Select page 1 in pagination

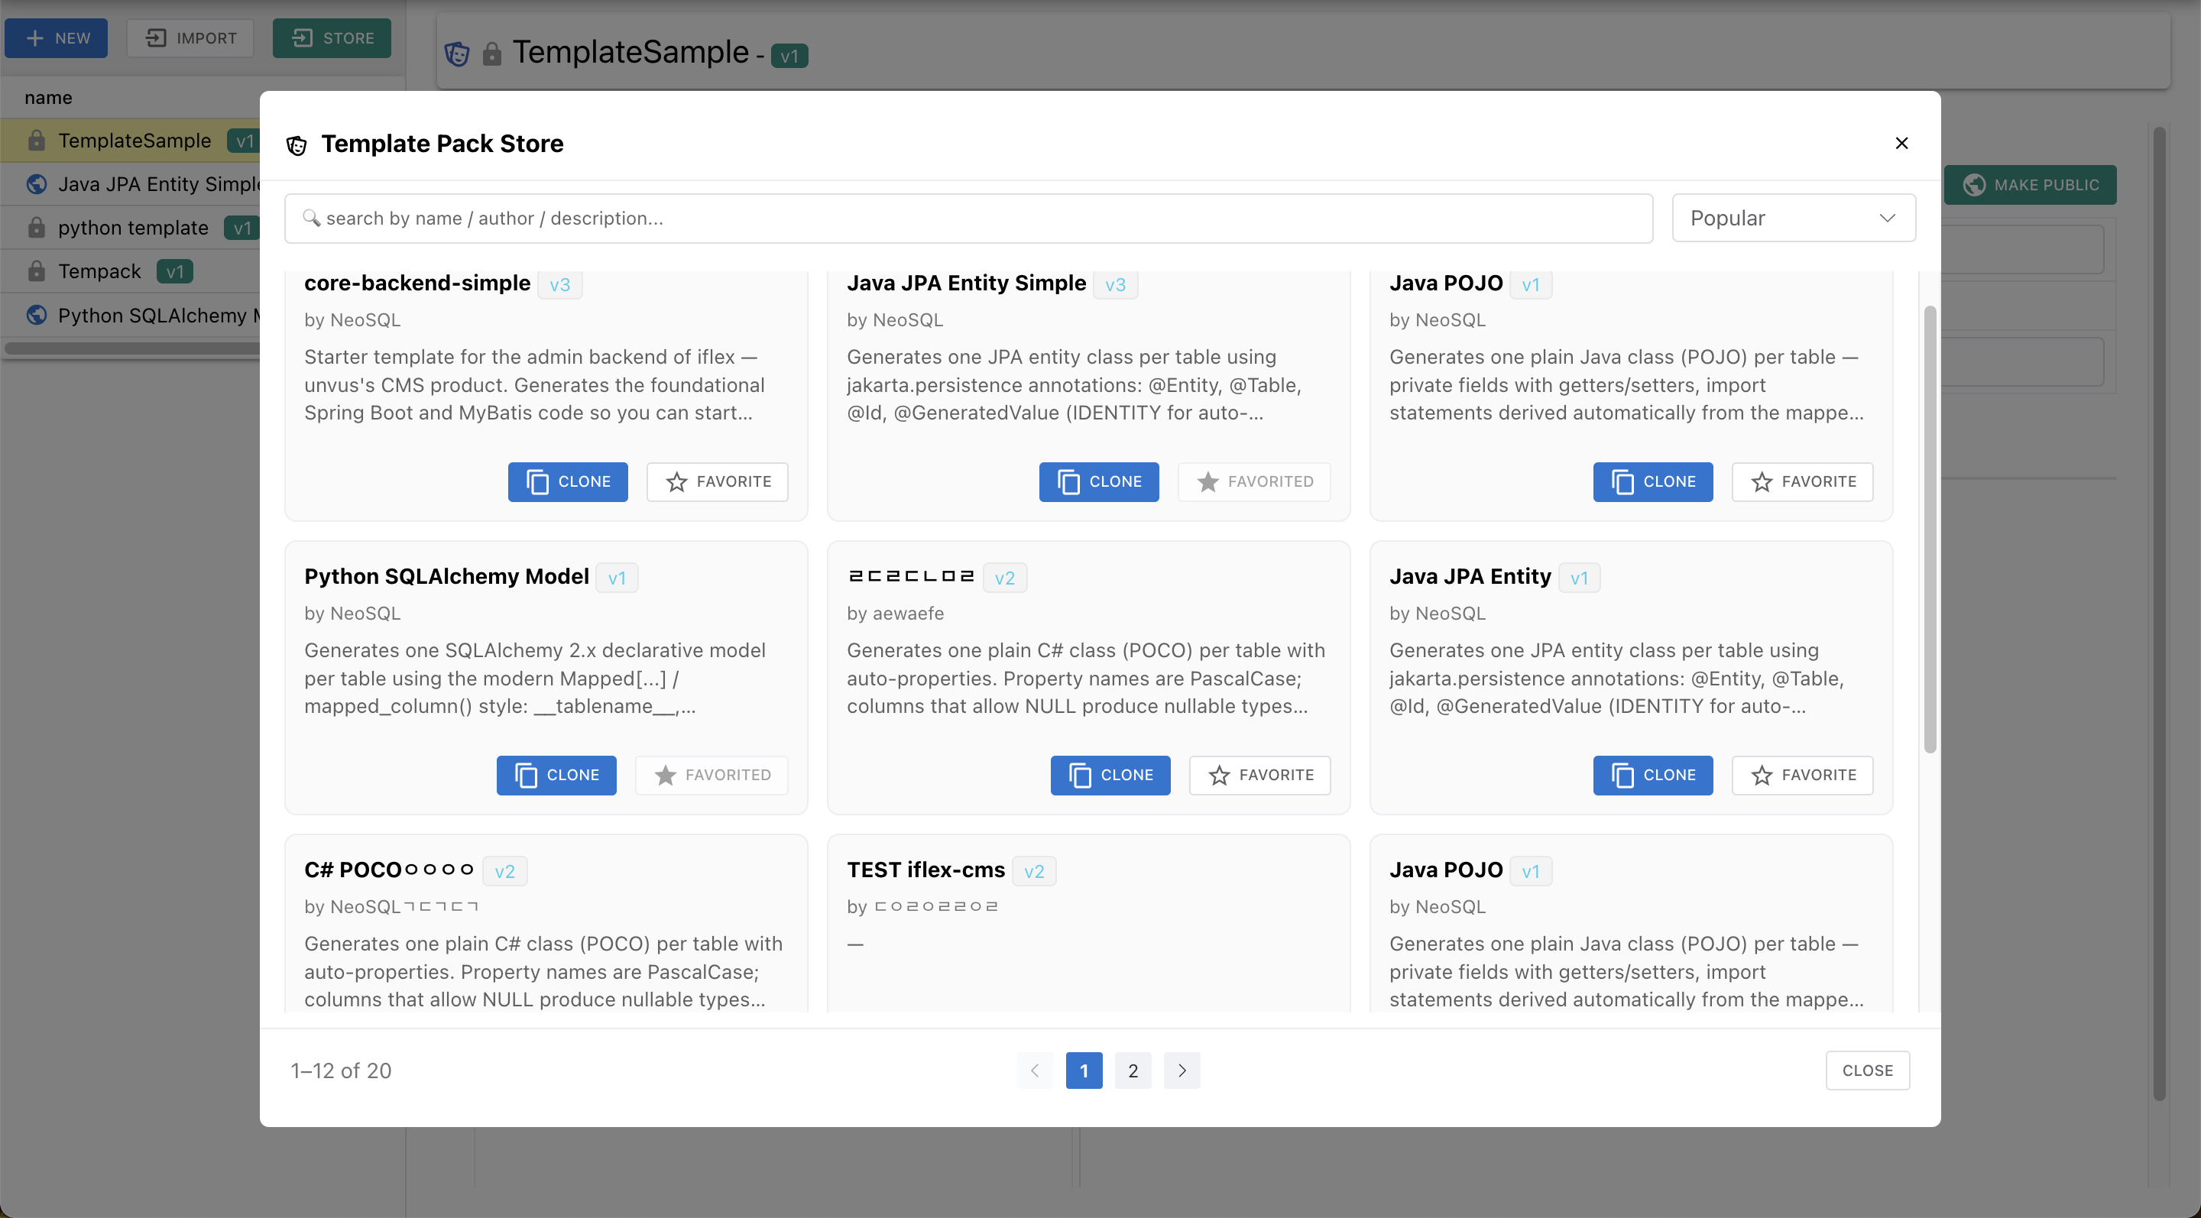[1084, 1071]
